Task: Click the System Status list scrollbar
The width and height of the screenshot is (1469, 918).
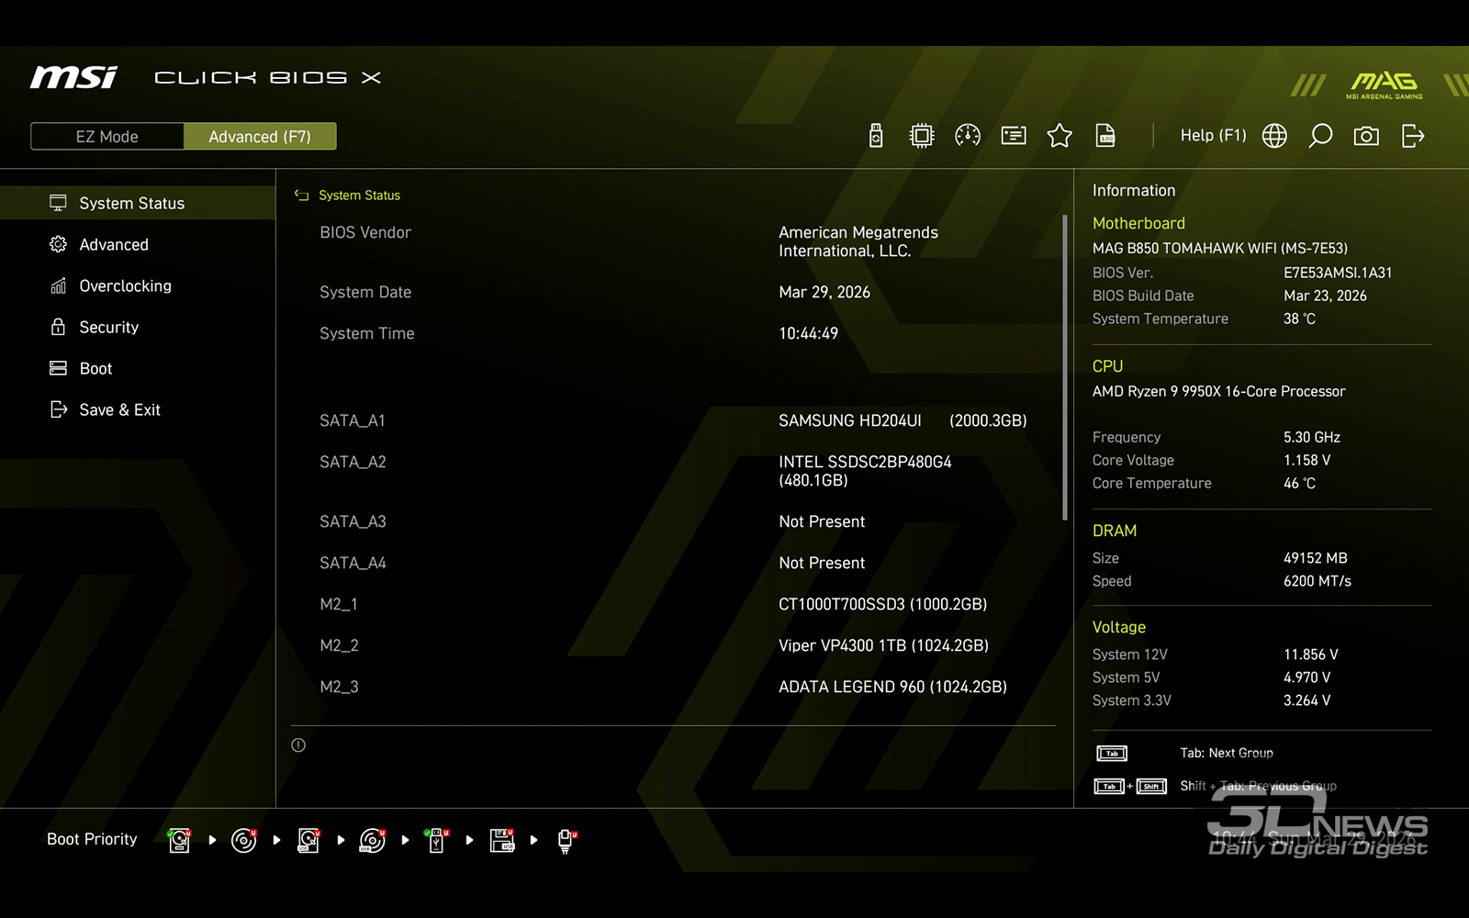Action: (1065, 367)
